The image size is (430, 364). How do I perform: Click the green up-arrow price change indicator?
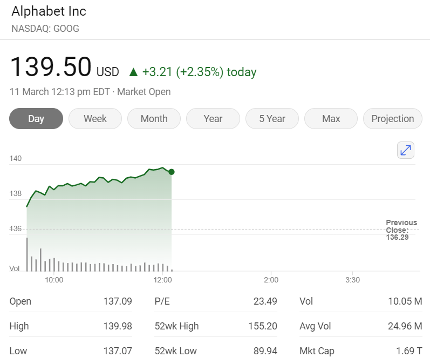pyautogui.click(x=133, y=72)
